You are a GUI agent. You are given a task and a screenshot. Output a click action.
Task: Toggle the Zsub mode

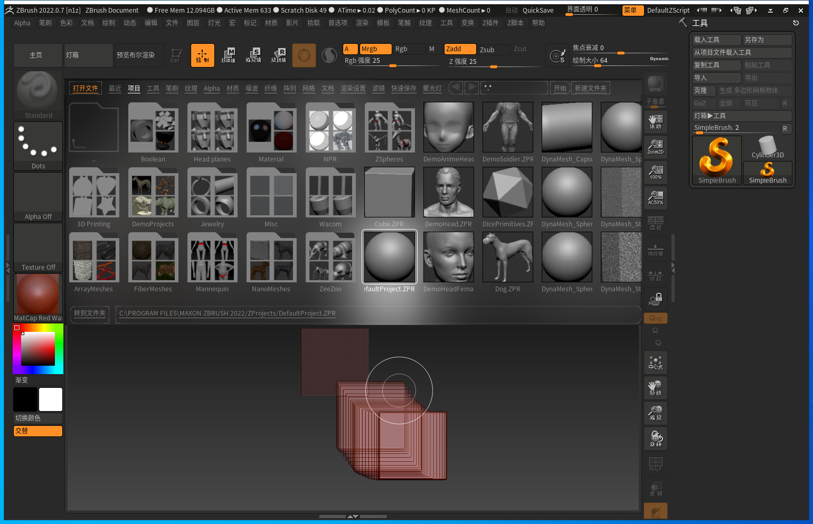(494, 50)
